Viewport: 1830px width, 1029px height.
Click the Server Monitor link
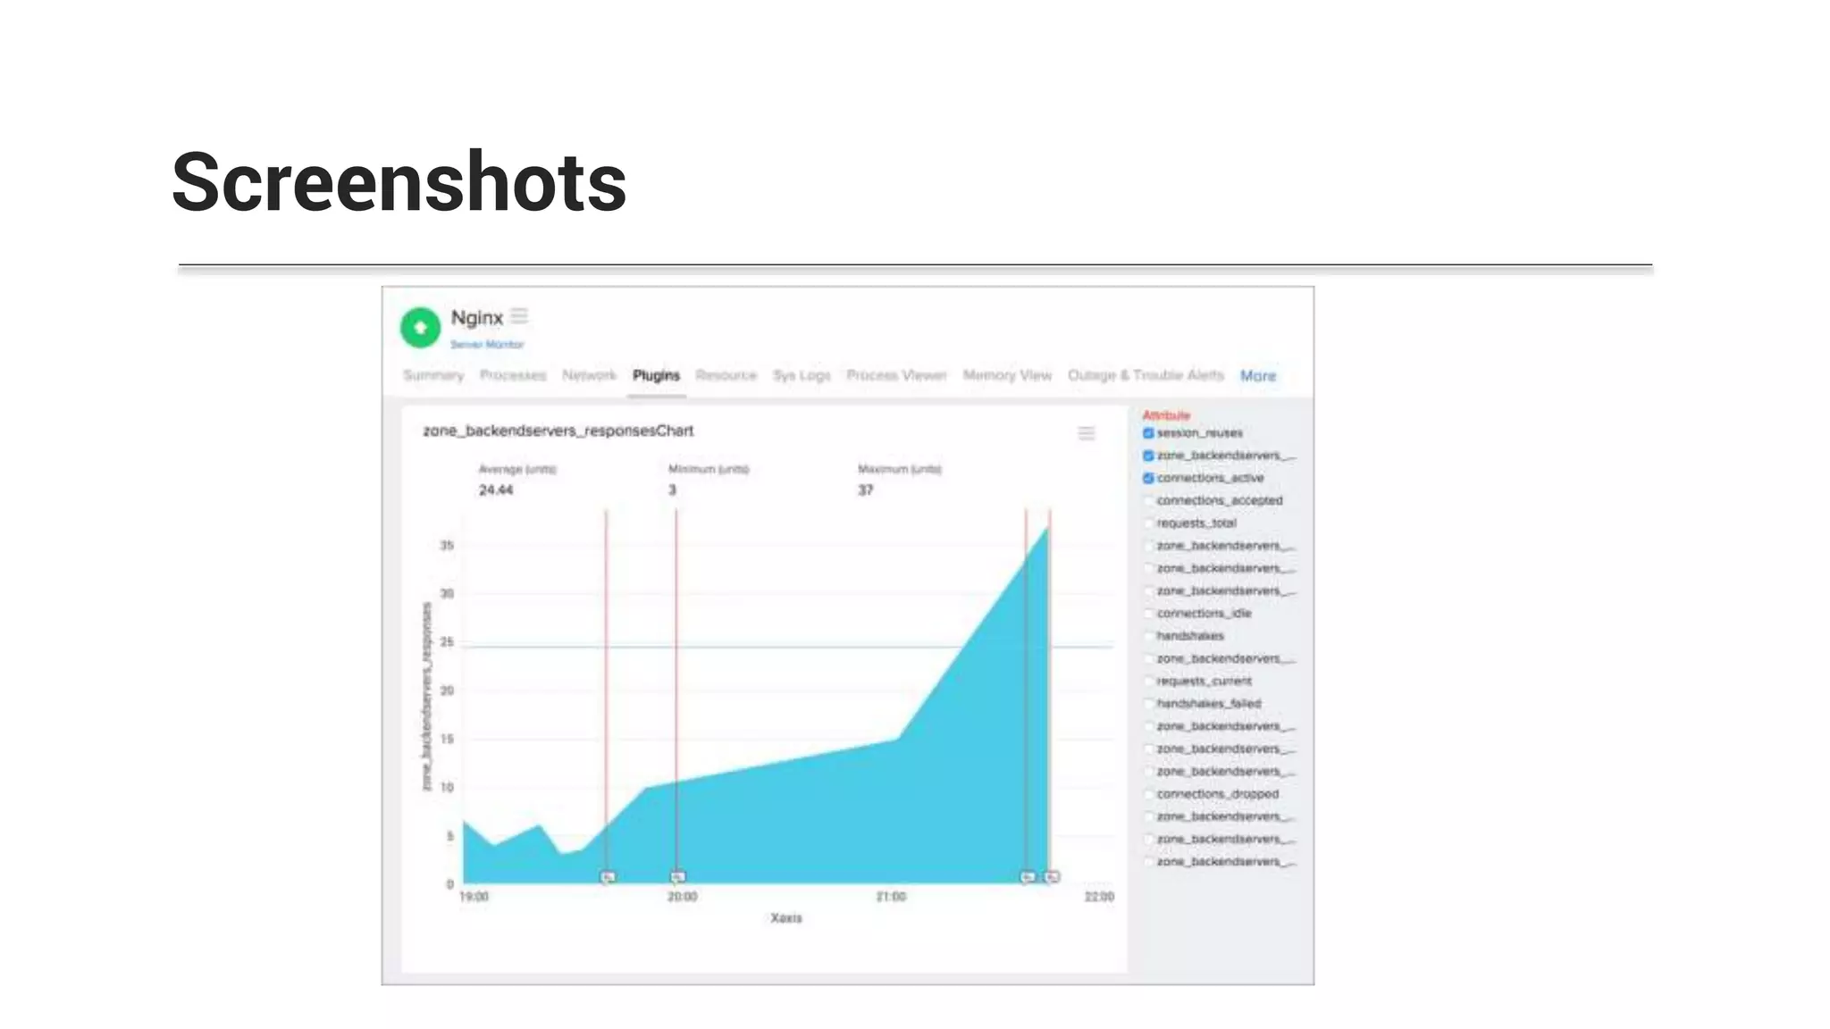pyautogui.click(x=487, y=344)
